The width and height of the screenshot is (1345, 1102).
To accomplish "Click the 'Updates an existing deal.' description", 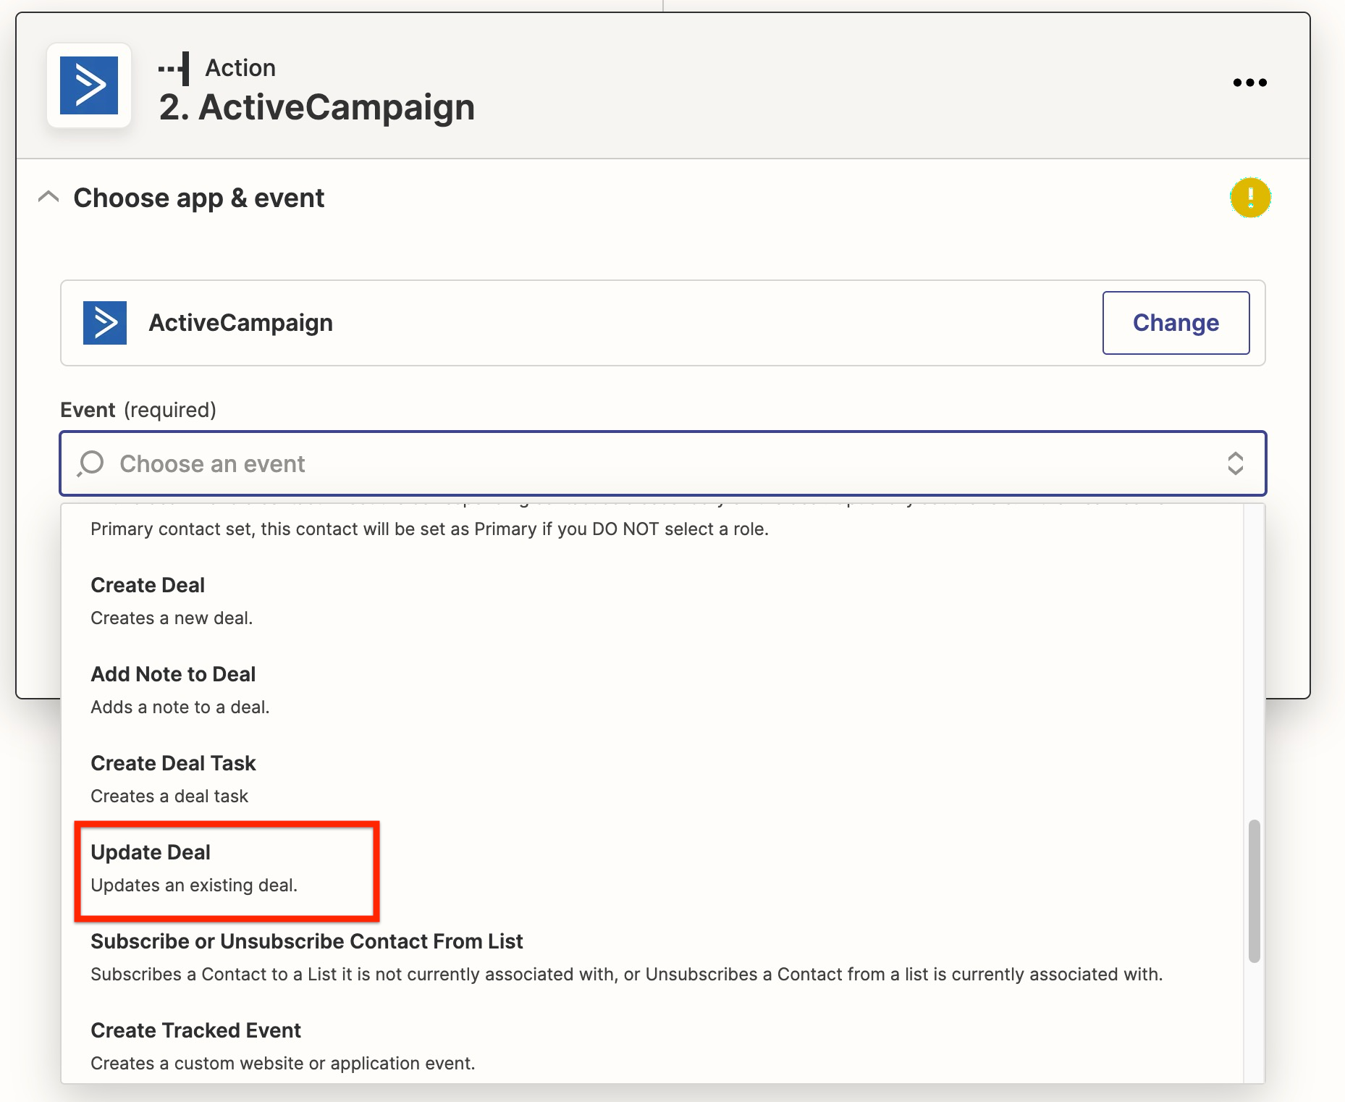I will click(194, 886).
